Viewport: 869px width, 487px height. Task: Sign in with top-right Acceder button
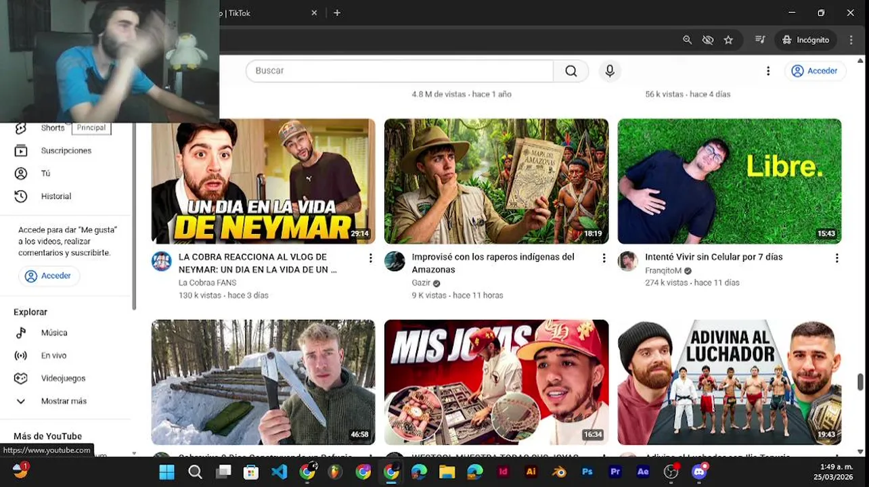815,71
